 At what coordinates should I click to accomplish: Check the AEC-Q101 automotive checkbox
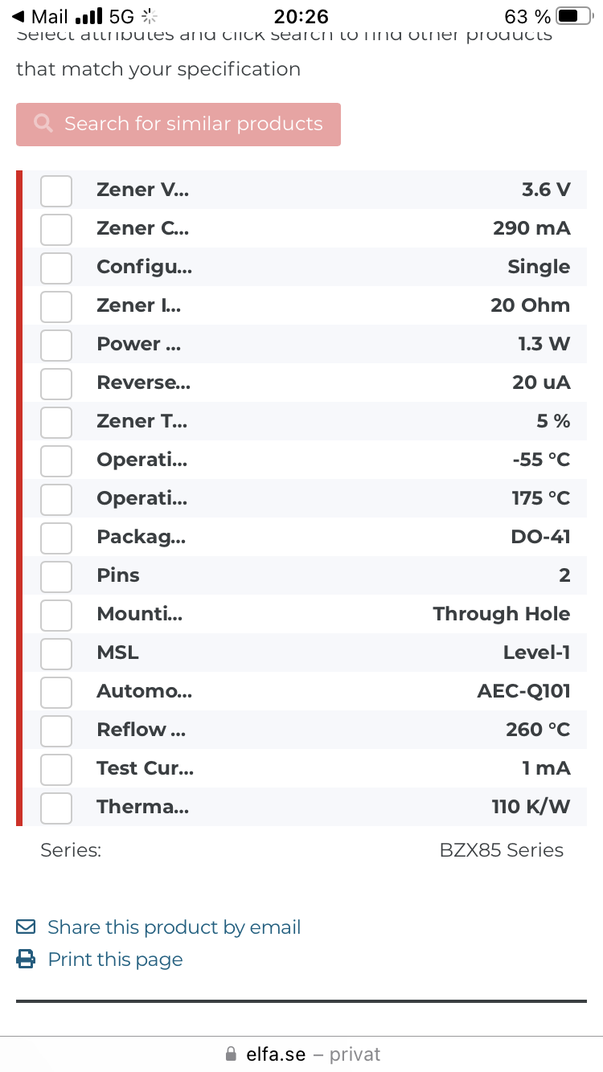tap(55, 692)
